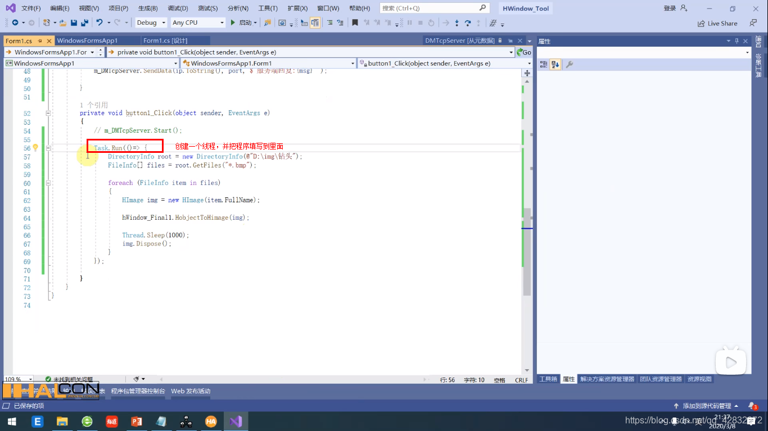Click the green Start debugging play icon
Image resolution: width=768 pixels, height=431 pixels.
tap(233, 22)
